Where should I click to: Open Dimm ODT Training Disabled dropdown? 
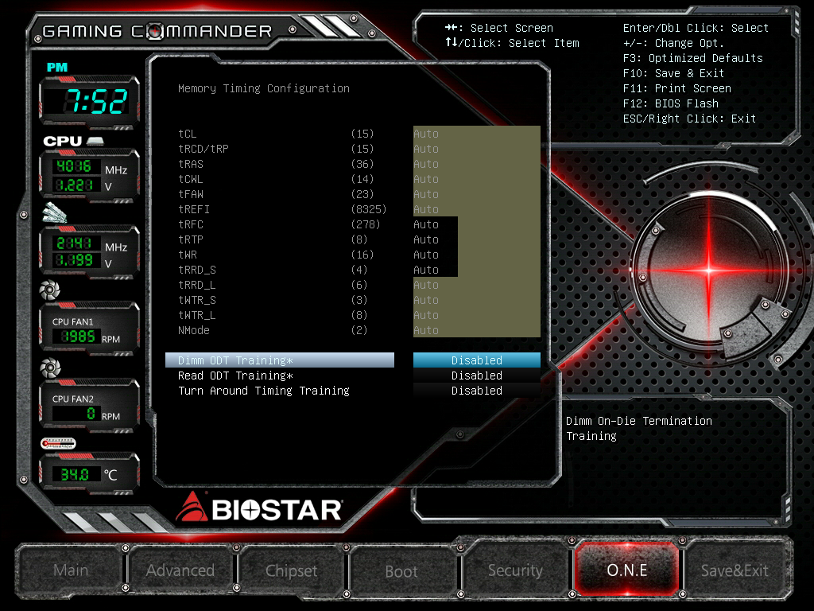pyautogui.click(x=477, y=360)
